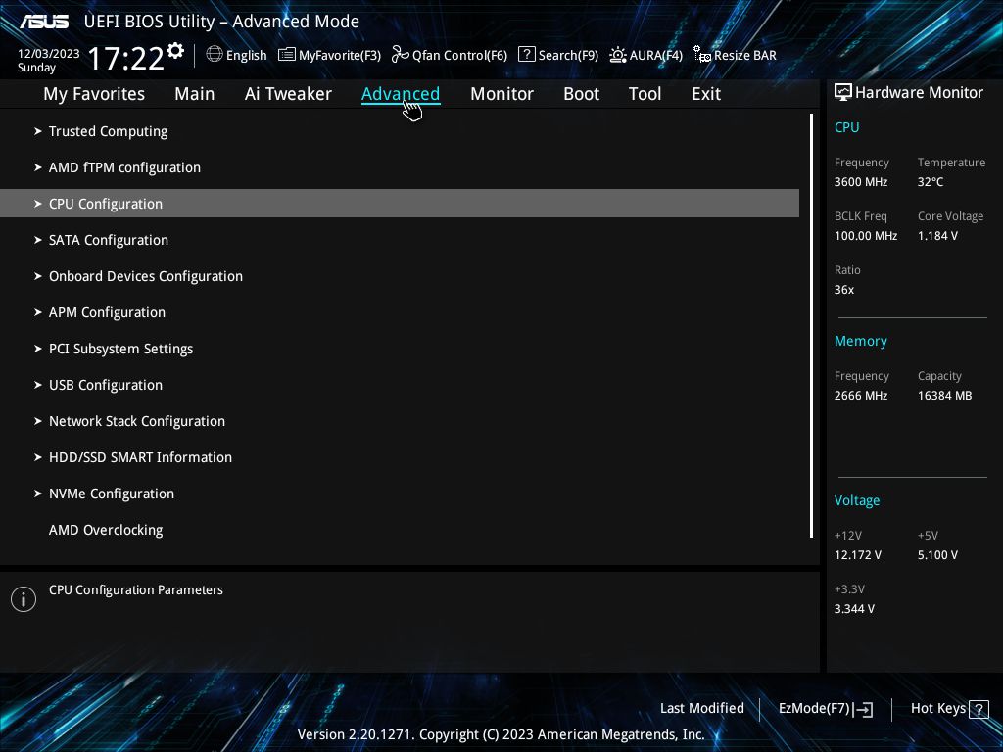Viewport: 1003px width, 752px height.
Task: Click Last Modified button
Action: (701, 709)
